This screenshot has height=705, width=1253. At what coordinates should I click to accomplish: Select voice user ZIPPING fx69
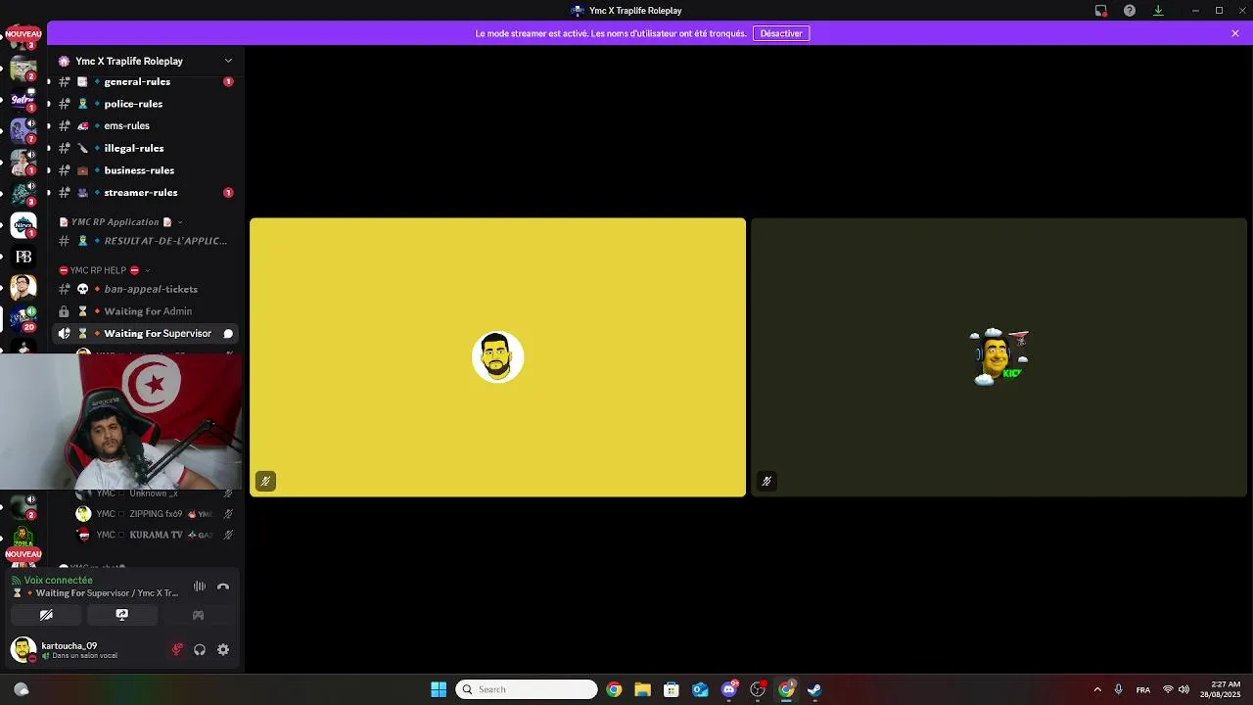click(155, 514)
